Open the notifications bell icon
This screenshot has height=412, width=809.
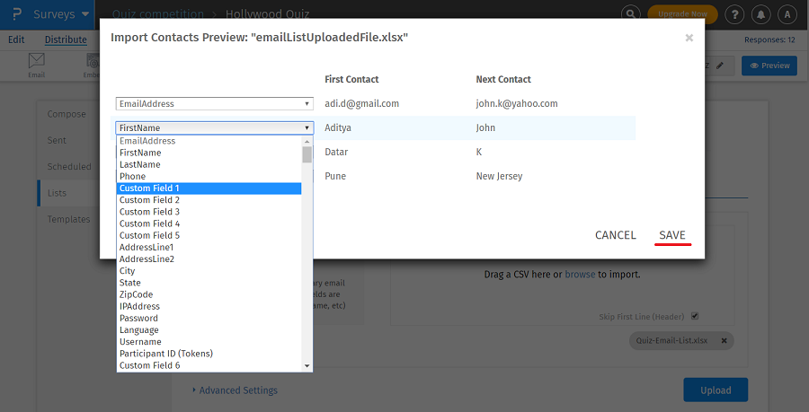coord(761,14)
